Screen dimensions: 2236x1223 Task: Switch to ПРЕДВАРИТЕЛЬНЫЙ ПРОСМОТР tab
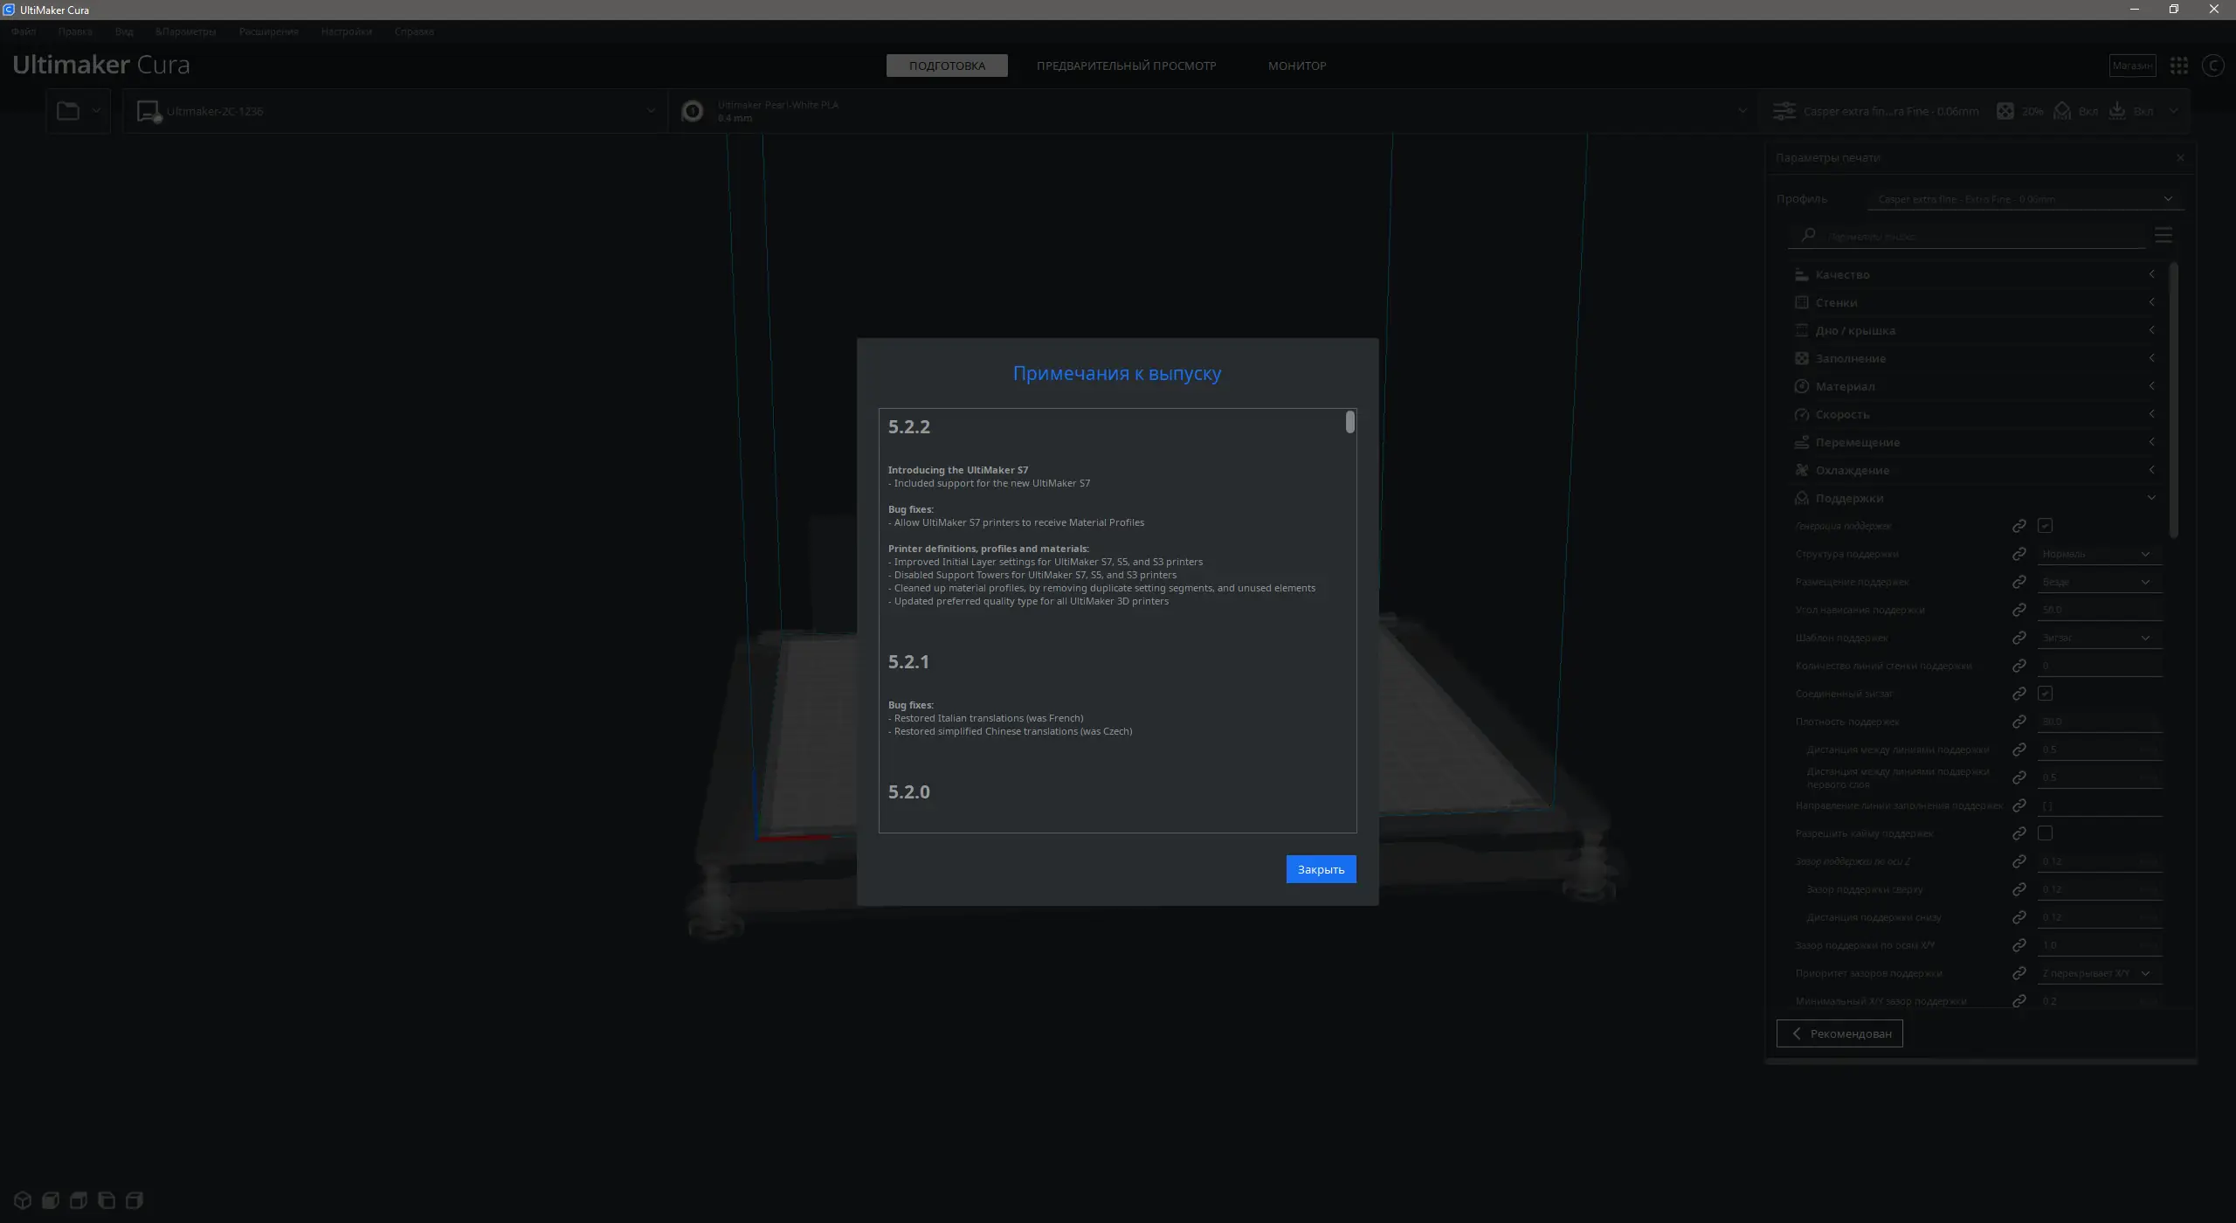[1126, 66]
